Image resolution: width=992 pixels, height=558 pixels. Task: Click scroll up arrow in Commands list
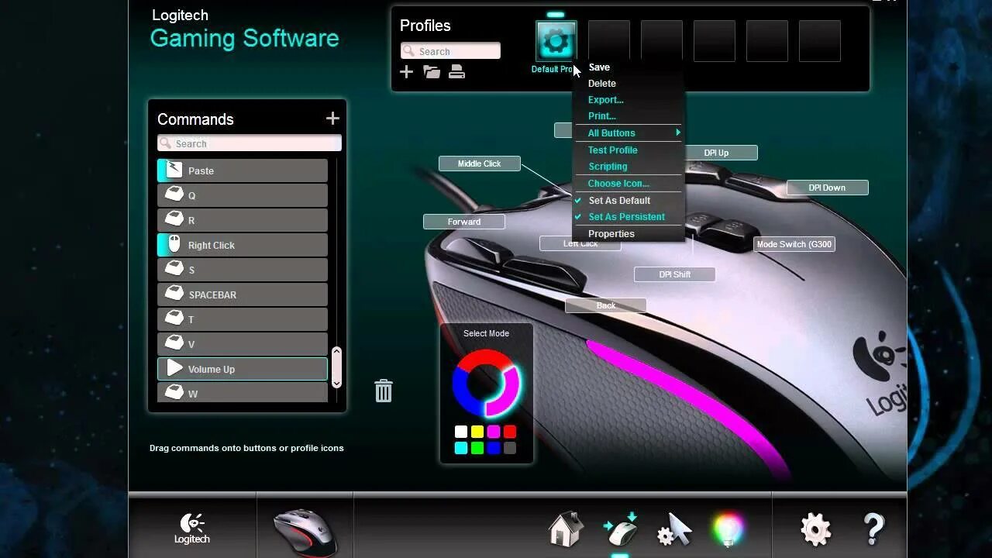coord(336,352)
